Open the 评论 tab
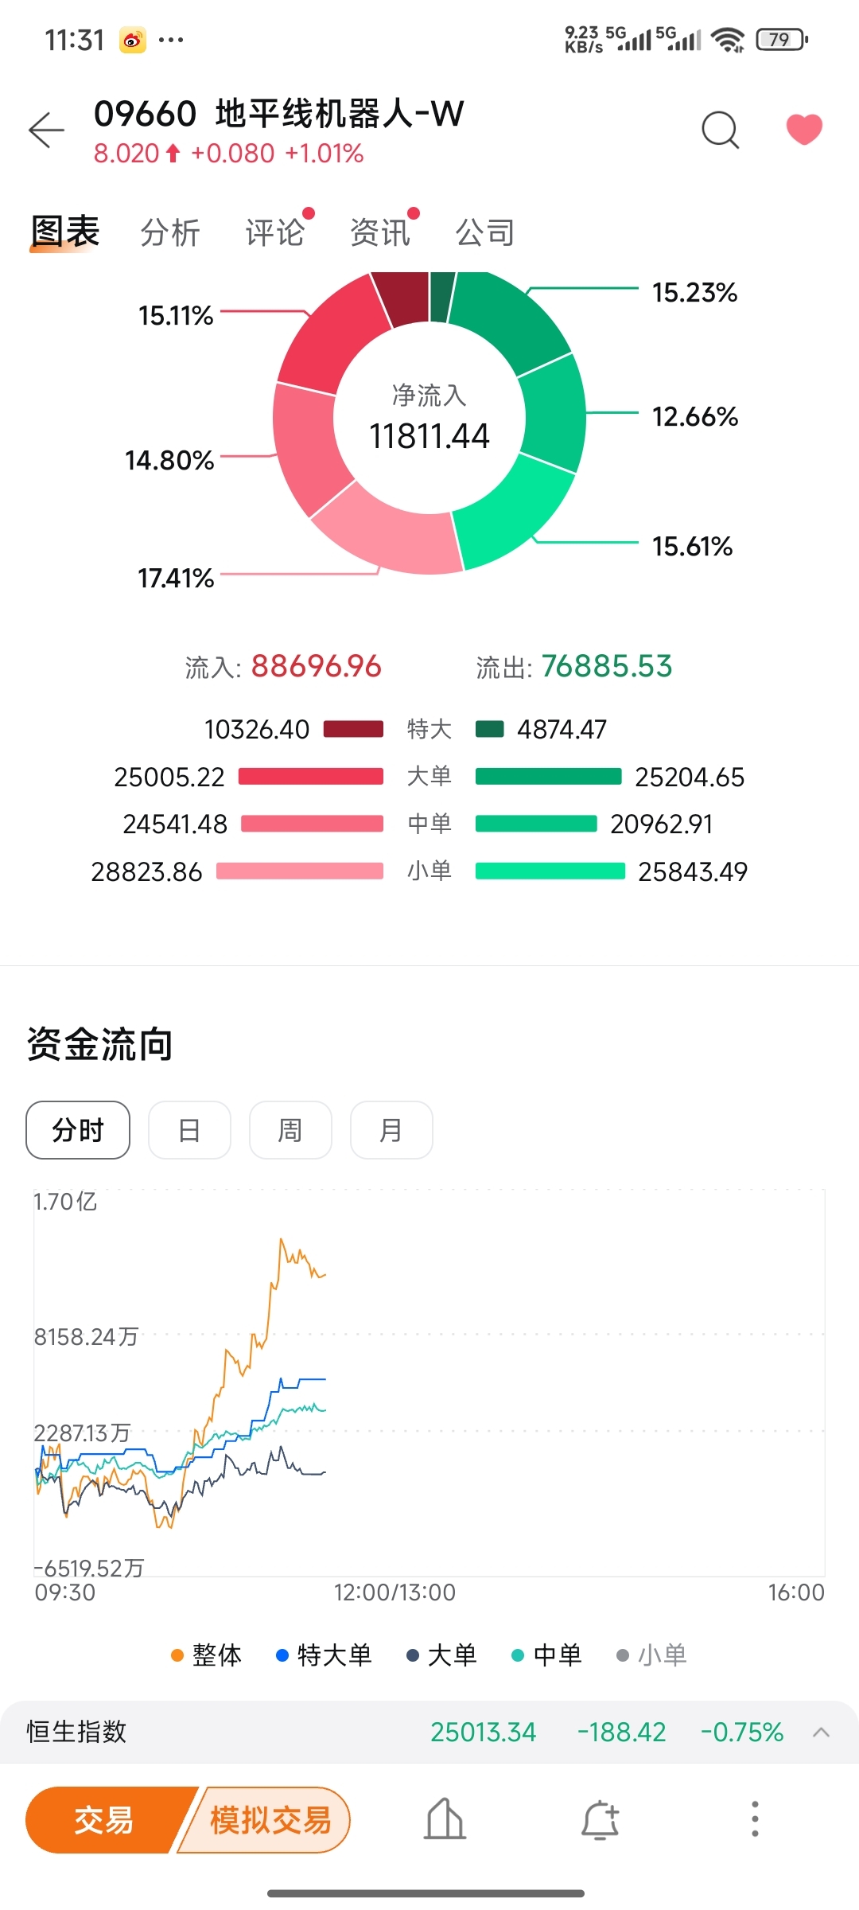Screen dimensions: 859x1910 (x=275, y=233)
